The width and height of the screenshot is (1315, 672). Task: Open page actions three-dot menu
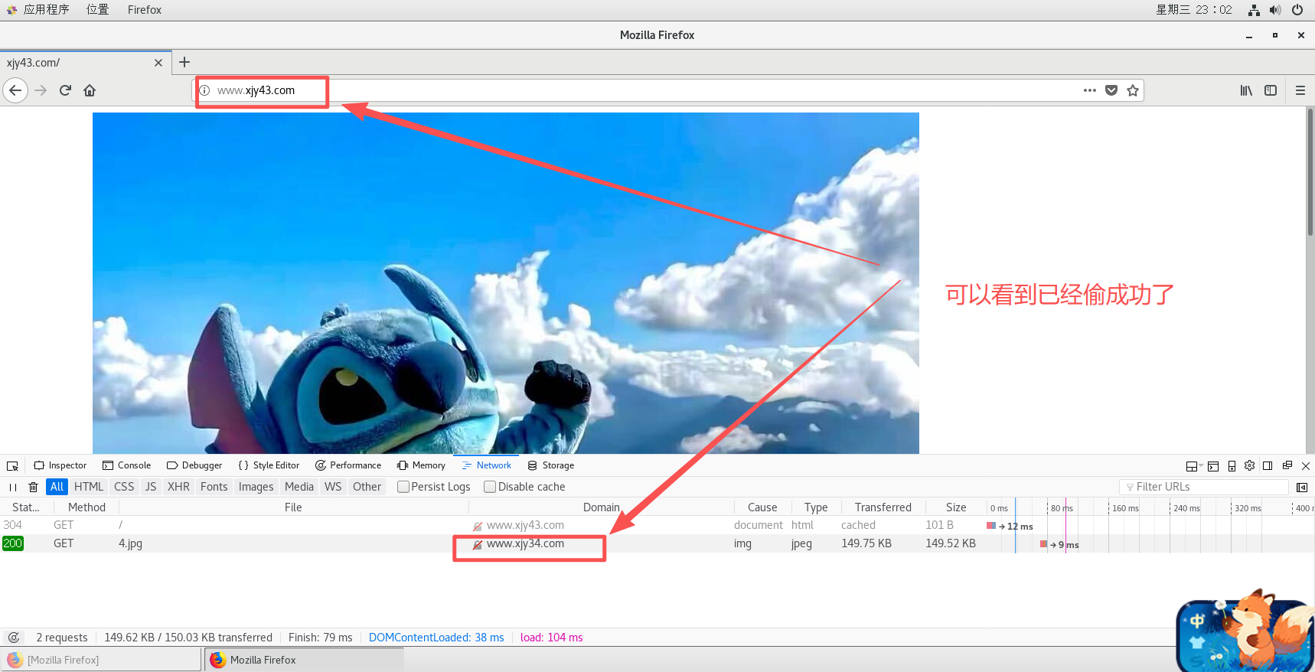1090,90
